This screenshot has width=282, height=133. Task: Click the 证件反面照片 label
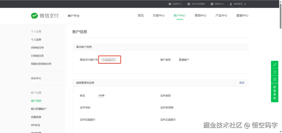click(x=87, y=120)
